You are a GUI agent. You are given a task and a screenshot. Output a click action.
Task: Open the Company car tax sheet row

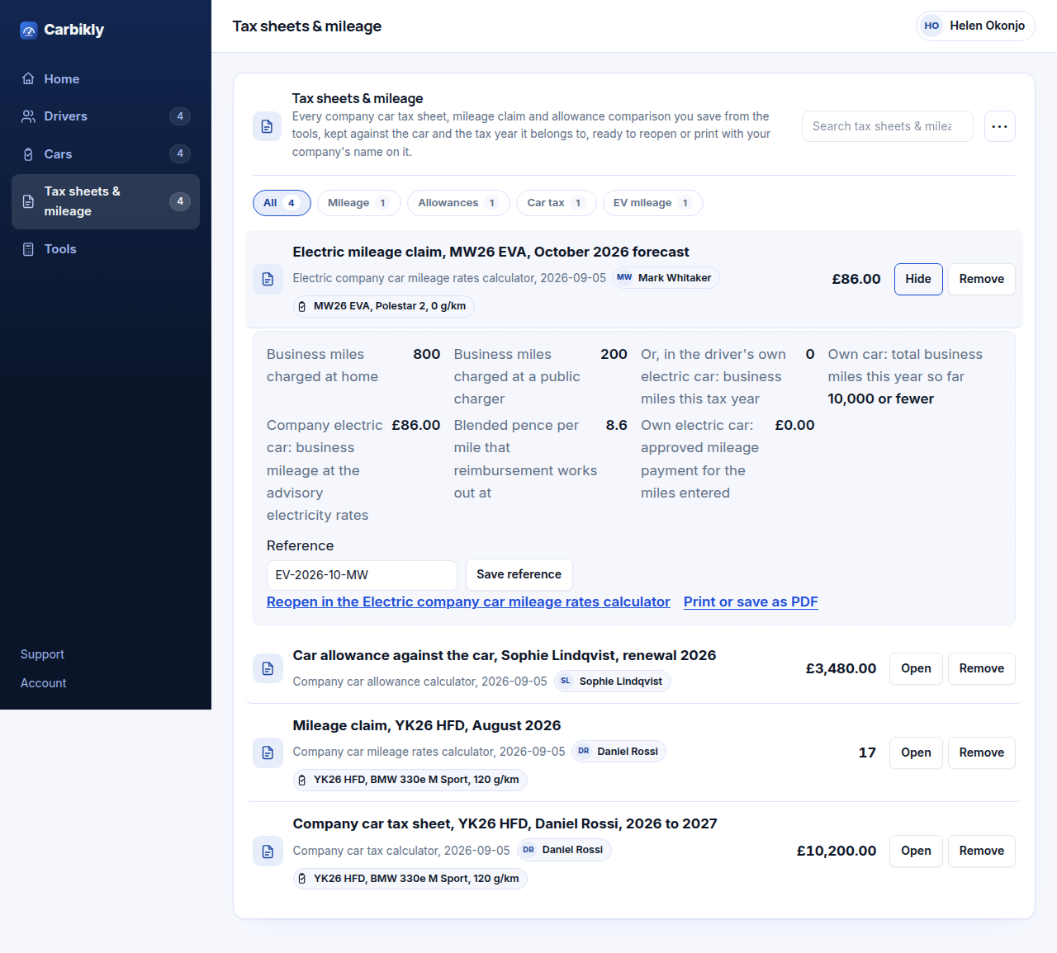tap(916, 851)
